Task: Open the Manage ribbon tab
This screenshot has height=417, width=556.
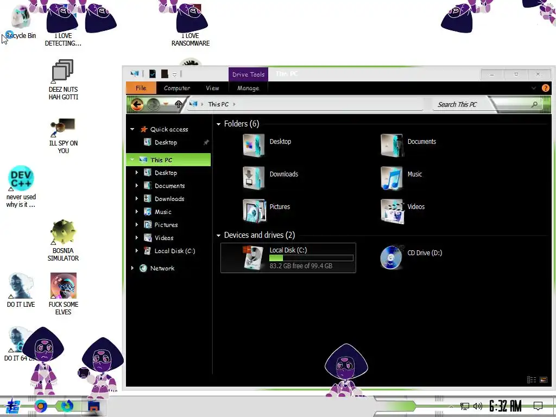Action: point(248,88)
